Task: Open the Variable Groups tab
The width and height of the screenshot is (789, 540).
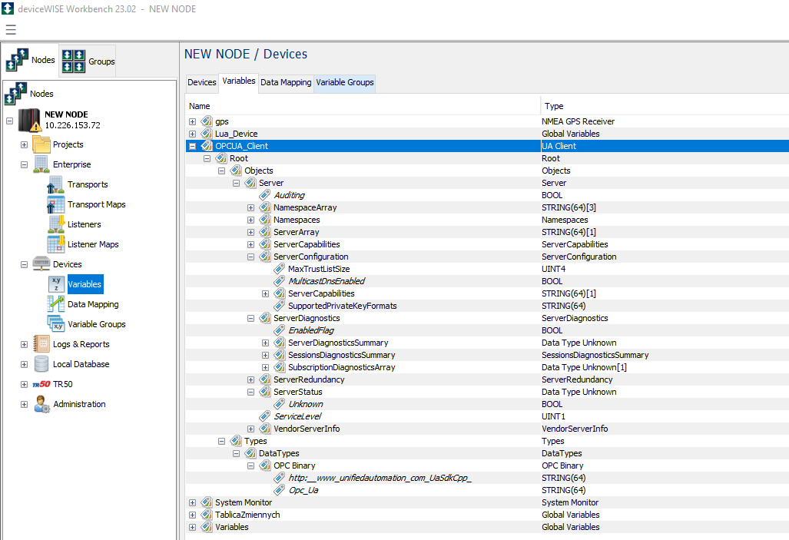Action: click(x=345, y=82)
